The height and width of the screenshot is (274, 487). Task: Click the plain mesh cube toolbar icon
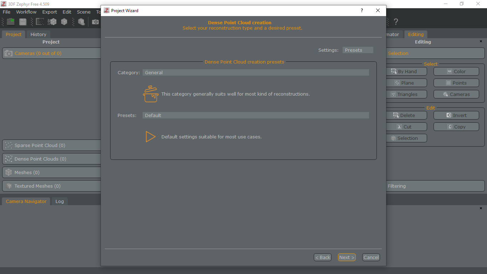click(64, 22)
